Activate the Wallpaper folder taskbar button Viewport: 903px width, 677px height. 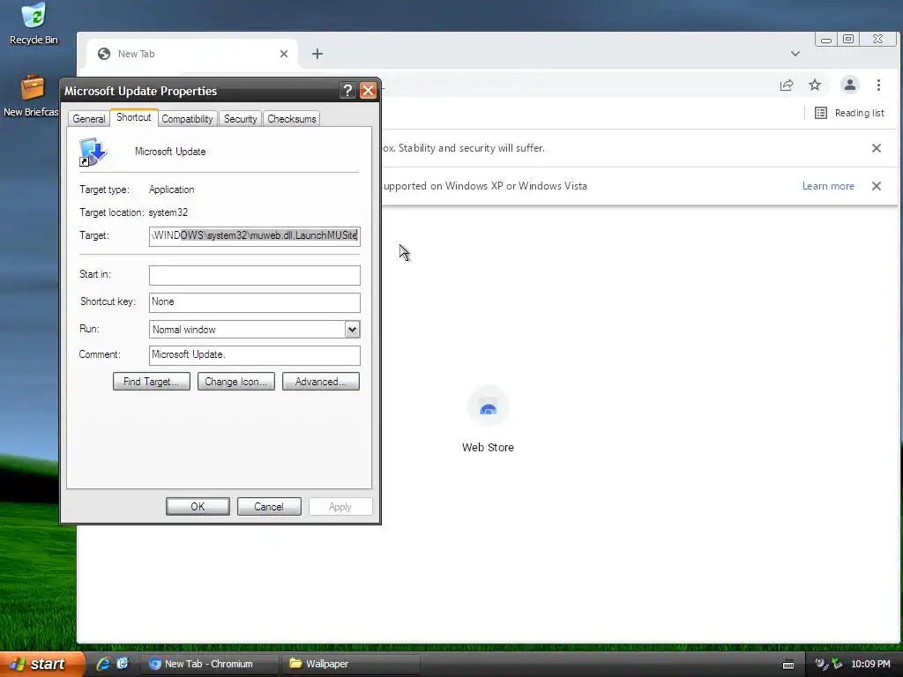(350, 664)
